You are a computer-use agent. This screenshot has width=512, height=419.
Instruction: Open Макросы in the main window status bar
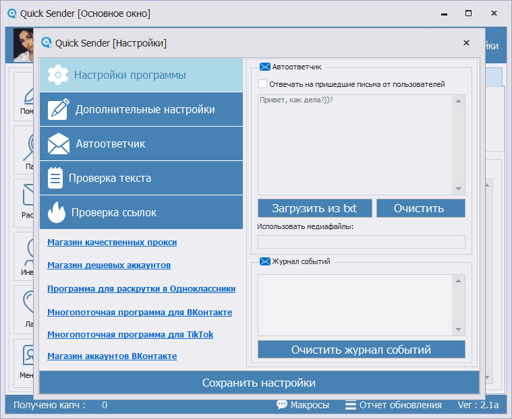point(310,405)
